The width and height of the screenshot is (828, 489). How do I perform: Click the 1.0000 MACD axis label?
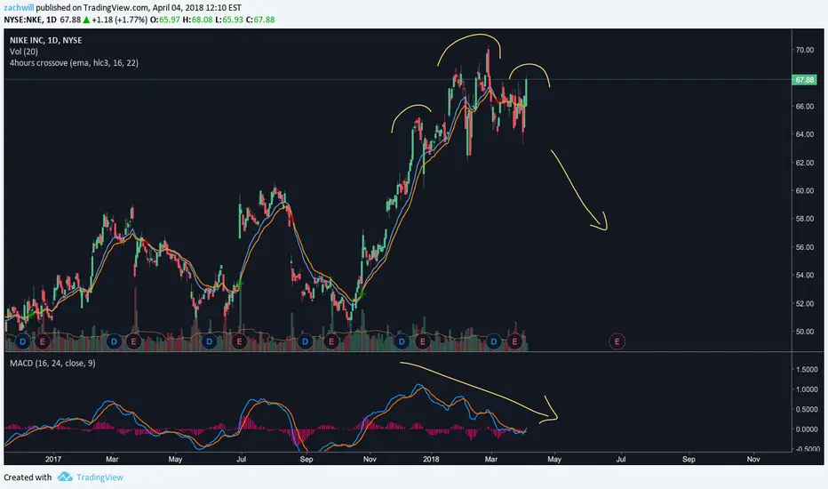click(x=807, y=389)
